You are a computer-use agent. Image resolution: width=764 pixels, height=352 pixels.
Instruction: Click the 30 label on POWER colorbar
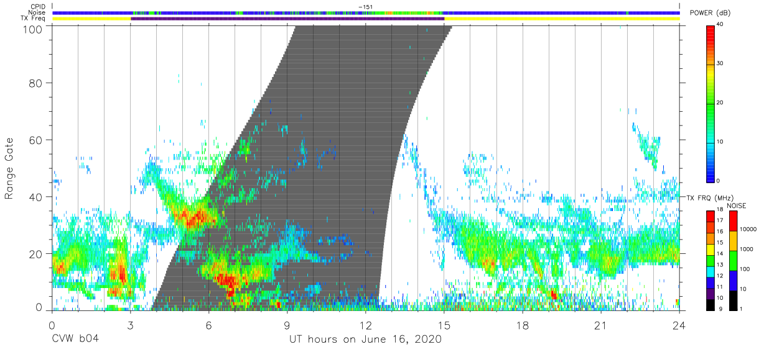[720, 64]
